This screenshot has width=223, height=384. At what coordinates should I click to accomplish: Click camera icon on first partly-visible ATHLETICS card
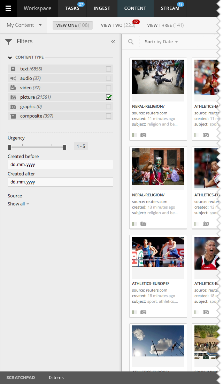pyautogui.click(x=206, y=135)
